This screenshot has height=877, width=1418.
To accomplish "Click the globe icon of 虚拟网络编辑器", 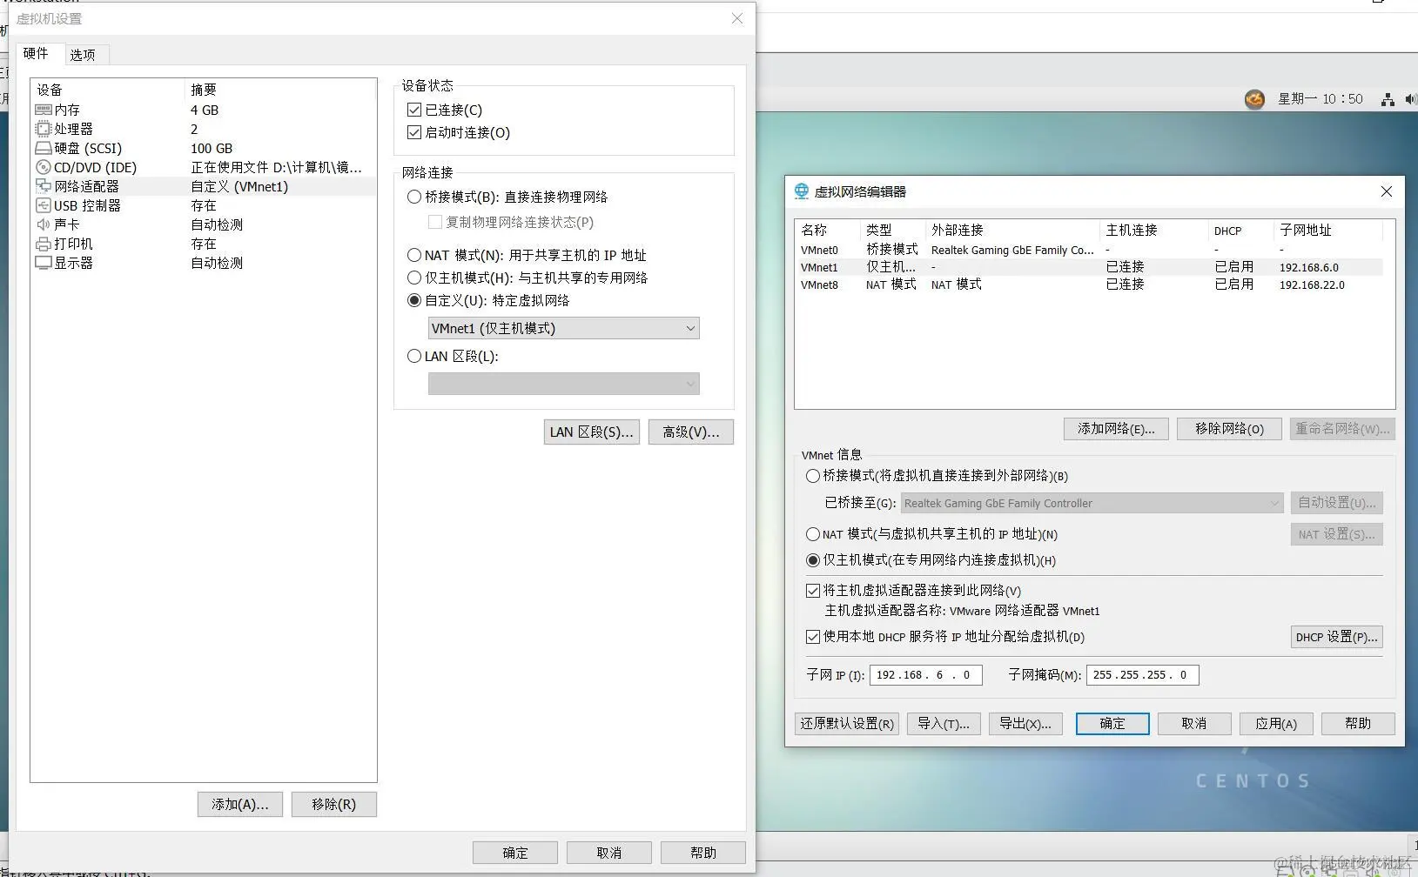I will [x=802, y=191].
